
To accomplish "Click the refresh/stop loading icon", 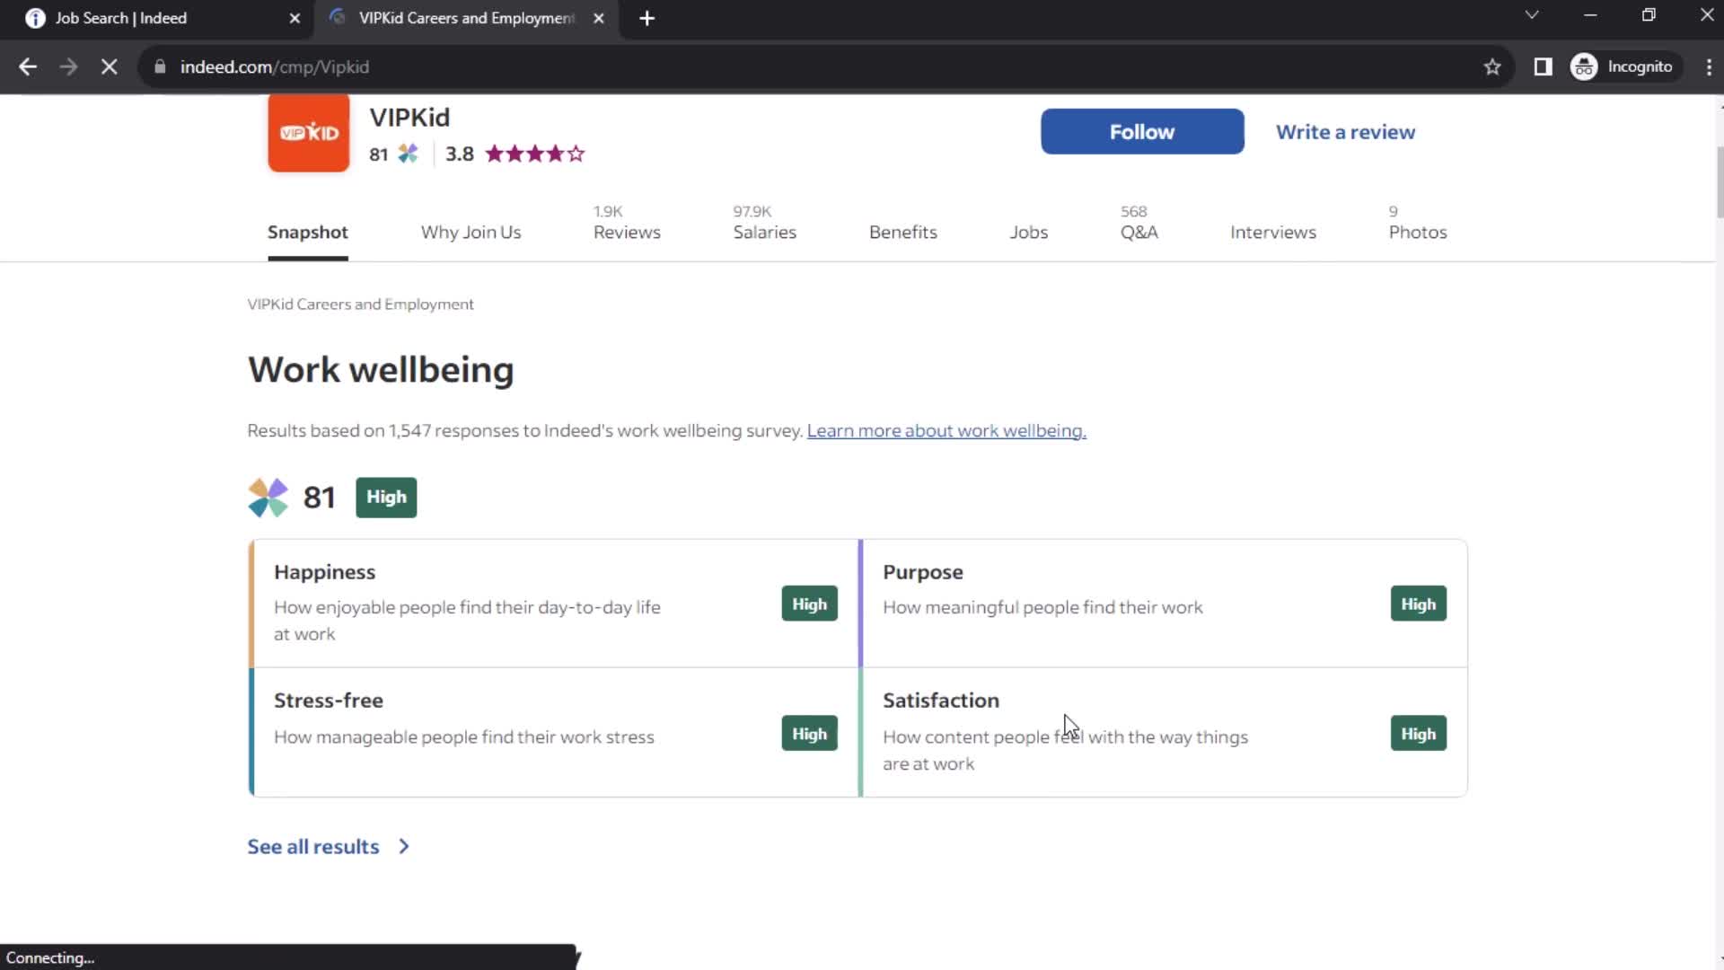I will (107, 66).
